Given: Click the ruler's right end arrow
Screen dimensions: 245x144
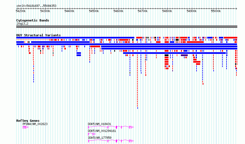Looking at the screenshot, I should pyautogui.click(x=236, y=9).
